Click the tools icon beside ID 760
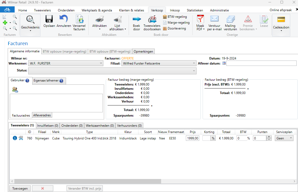Screen dimensions: 298x192 point(21,138)
